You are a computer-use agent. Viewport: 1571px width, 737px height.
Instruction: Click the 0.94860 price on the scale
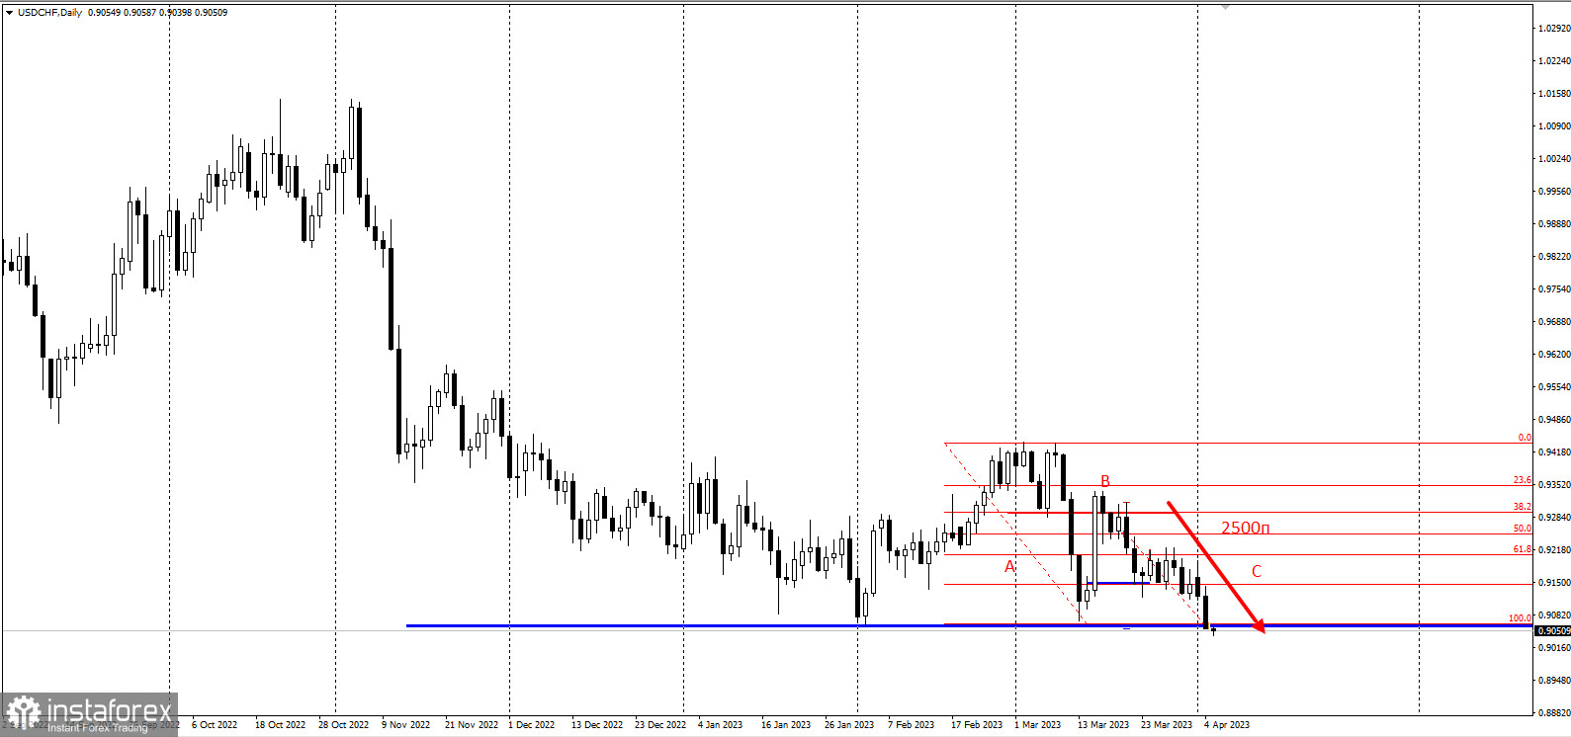pos(1554,420)
